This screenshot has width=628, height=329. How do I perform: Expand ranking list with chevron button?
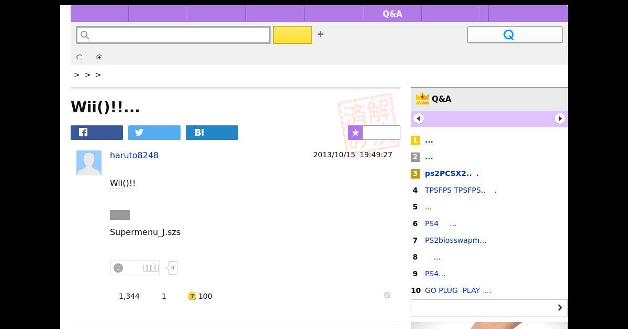coord(489,308)
